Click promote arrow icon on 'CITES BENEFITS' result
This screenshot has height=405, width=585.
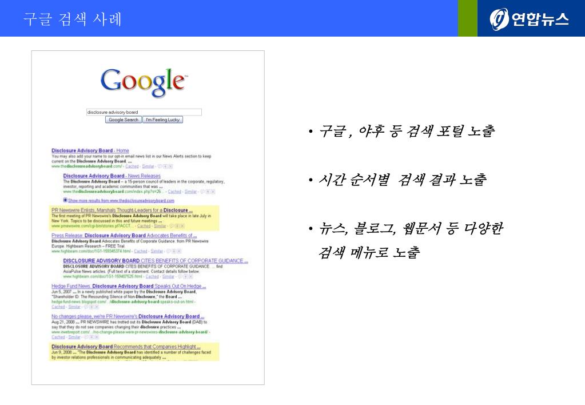tap(185, 277)
